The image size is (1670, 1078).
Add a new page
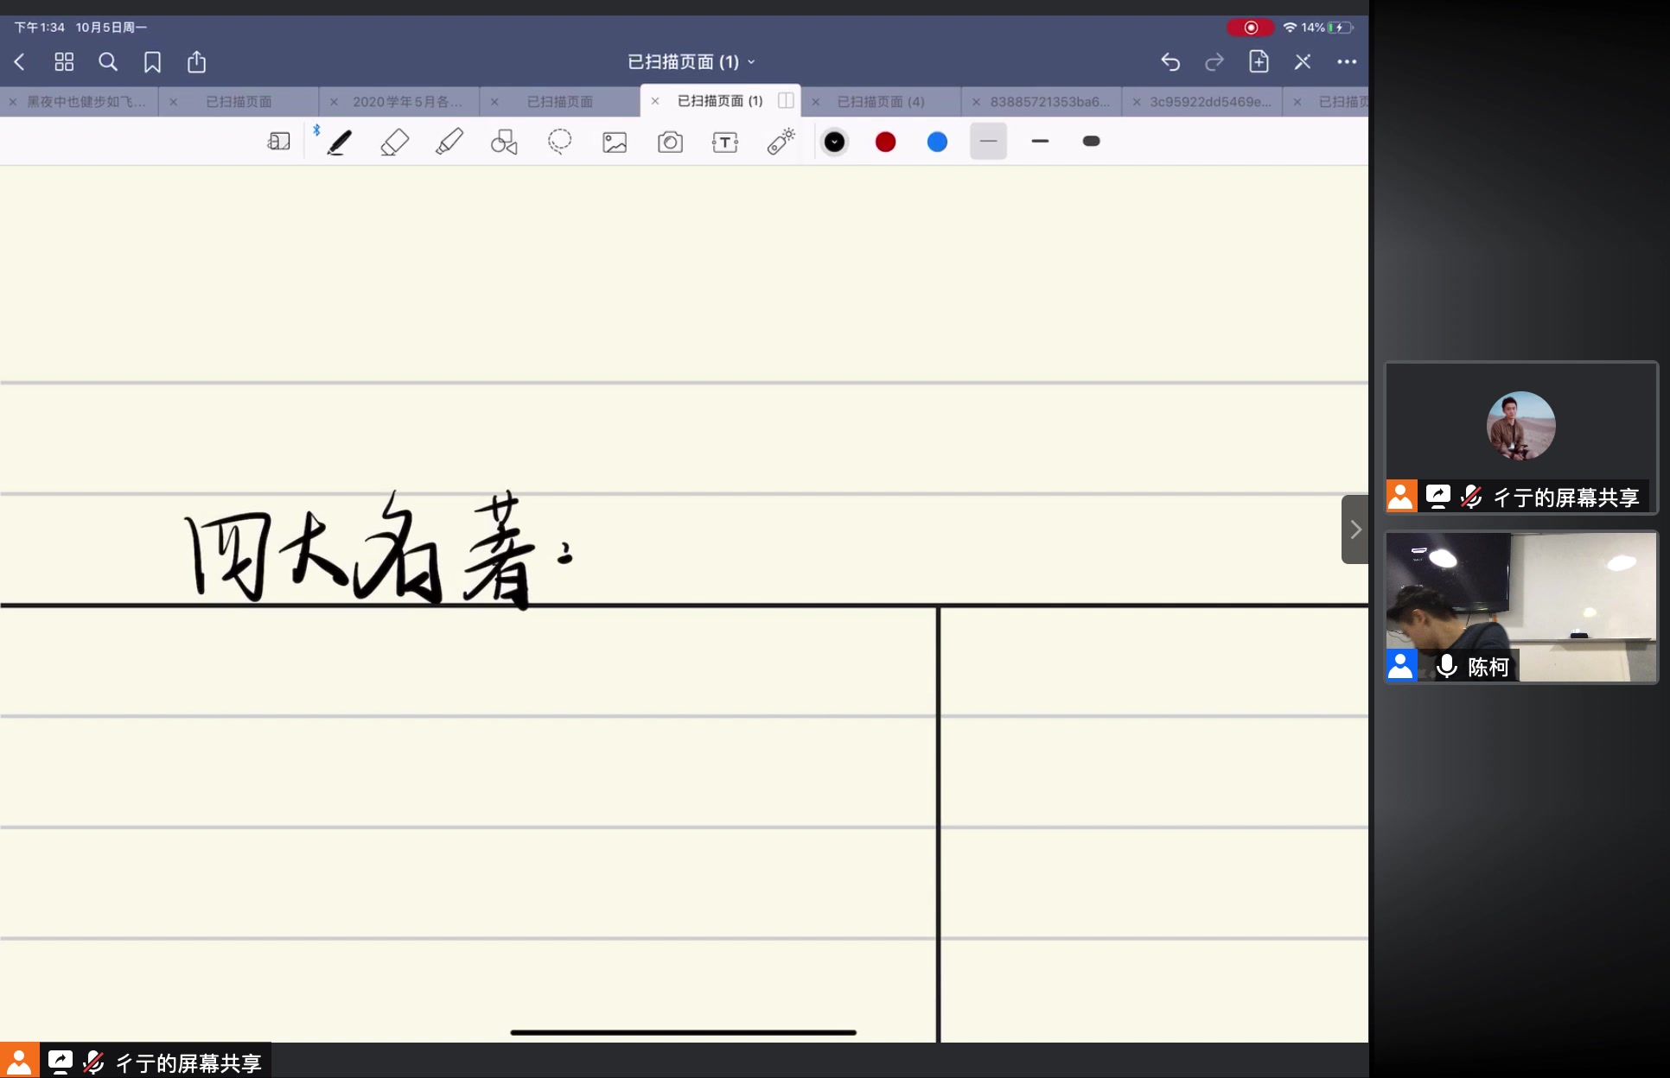click(1259, 61)
